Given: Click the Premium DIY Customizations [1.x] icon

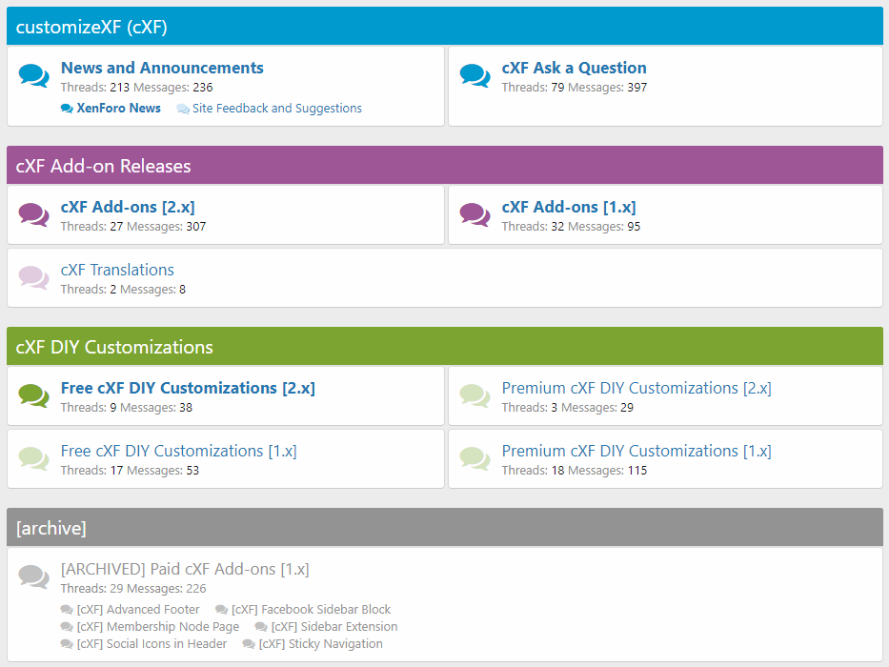Looking at the screenshot, I should point(475,459).
